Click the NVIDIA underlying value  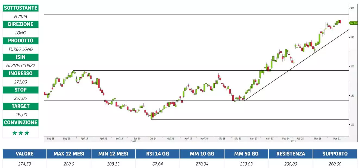tap(21, 16)
